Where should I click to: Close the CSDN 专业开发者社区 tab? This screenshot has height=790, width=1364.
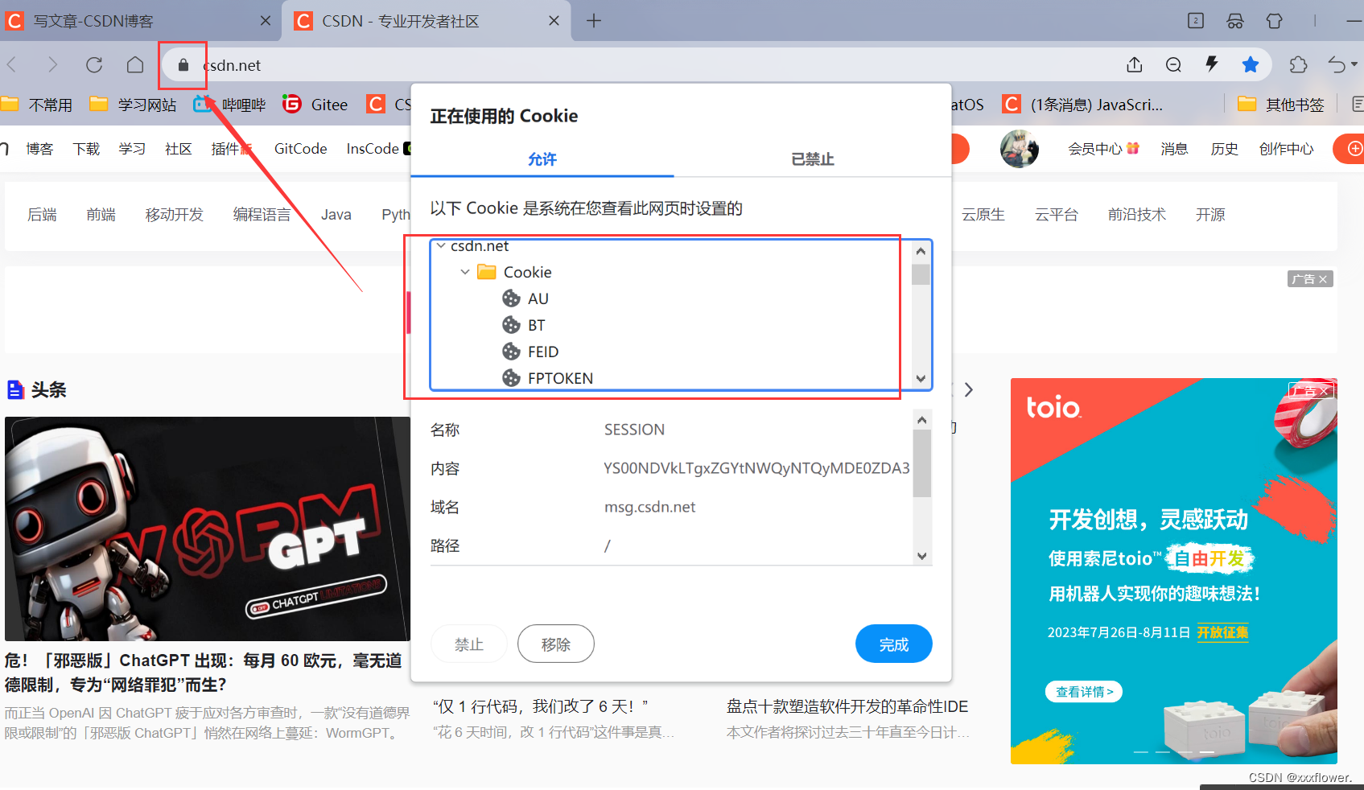(554, 21)
